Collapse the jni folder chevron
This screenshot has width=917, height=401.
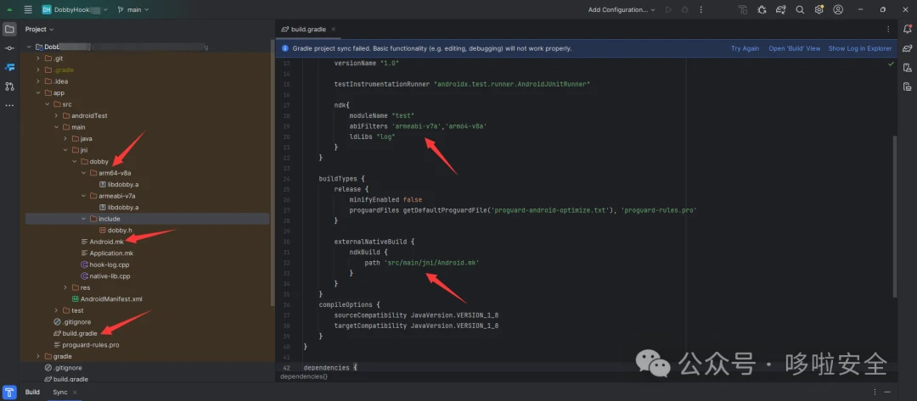(66, 150)
